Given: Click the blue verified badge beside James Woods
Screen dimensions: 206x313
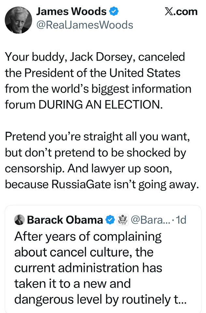Looking at the screenshot, I should click(x=113, y=12).
